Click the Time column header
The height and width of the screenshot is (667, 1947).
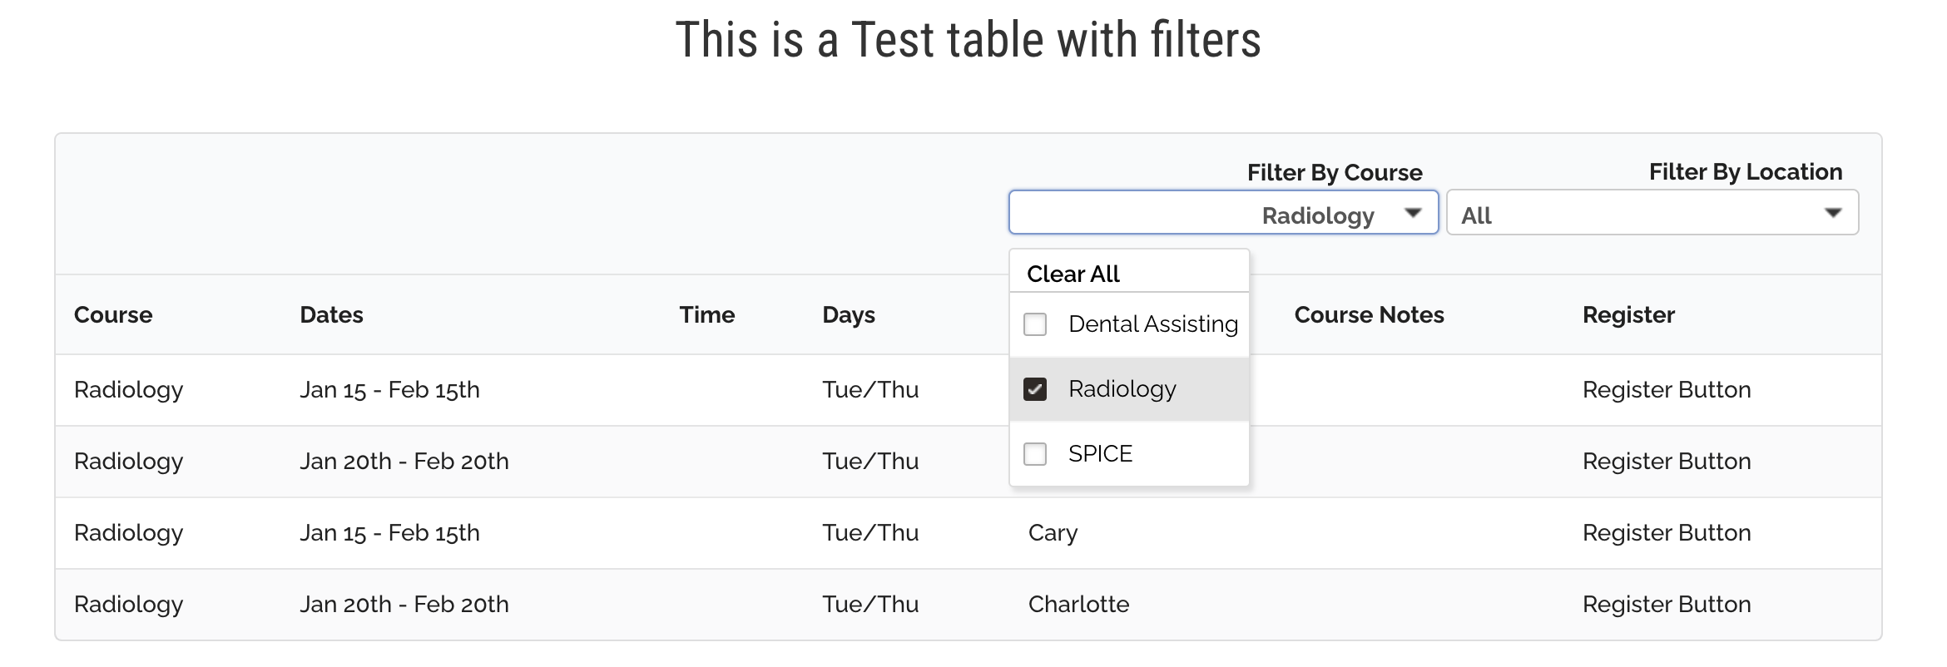coord(706,315)
